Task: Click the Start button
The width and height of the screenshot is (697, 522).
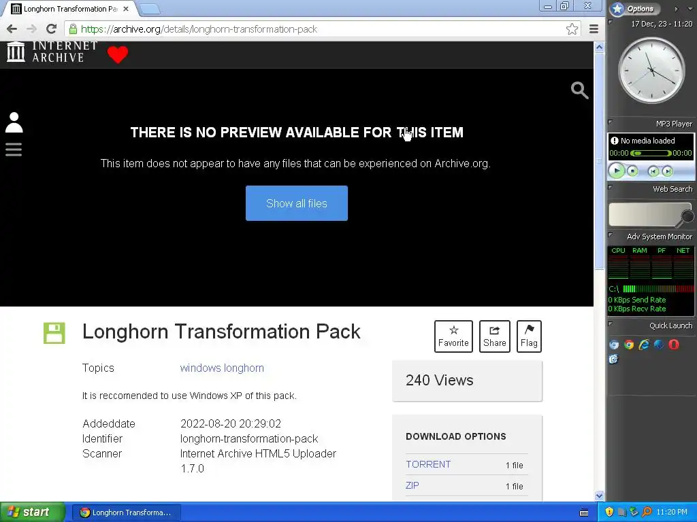Action: 33,512
